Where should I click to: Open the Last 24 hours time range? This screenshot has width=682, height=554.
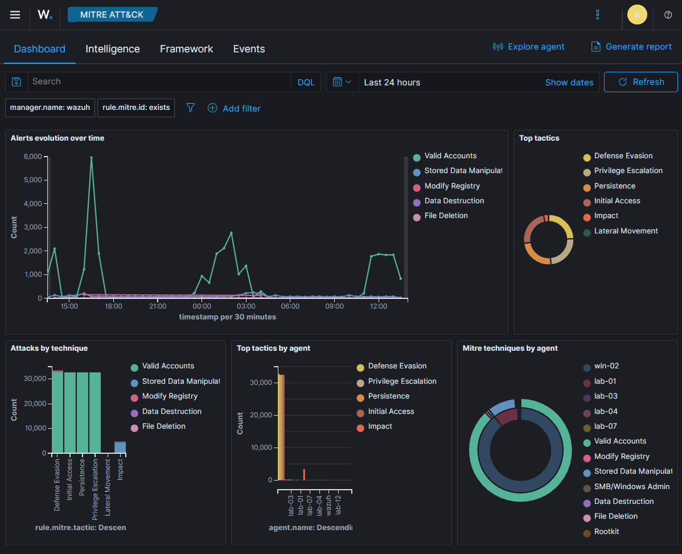(x=392, y=83)
